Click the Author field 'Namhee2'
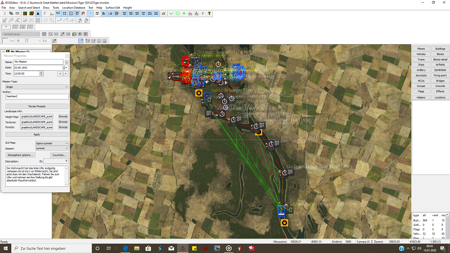450x253 pixels. [37, 97]
